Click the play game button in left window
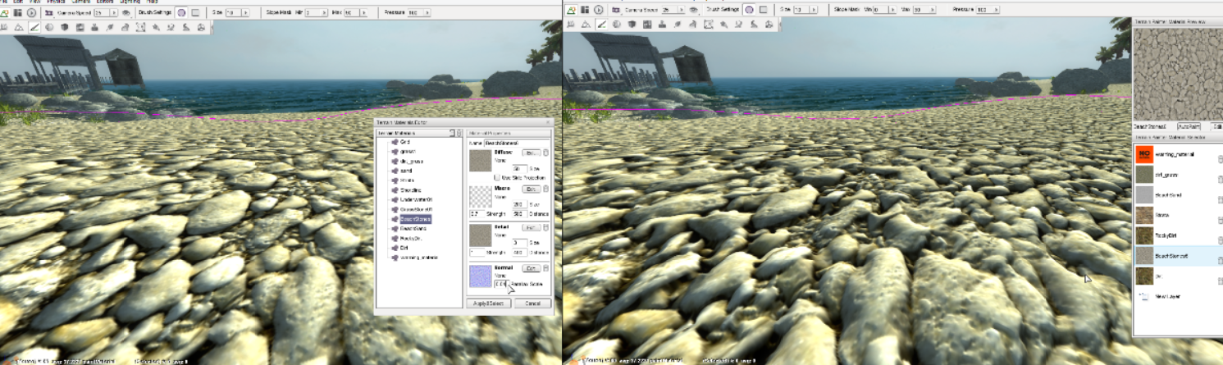The height and width of the screenshot is (365, 1223). tap(31, 12)
